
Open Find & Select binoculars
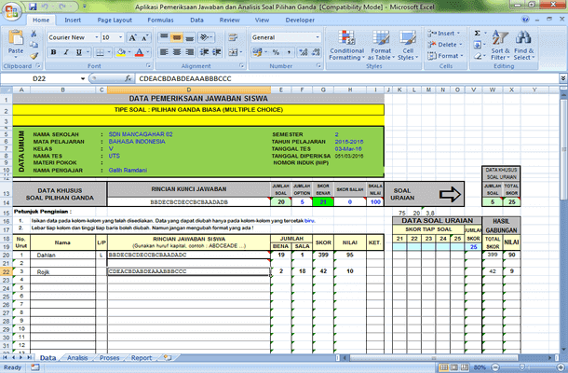tap(524, 46)
